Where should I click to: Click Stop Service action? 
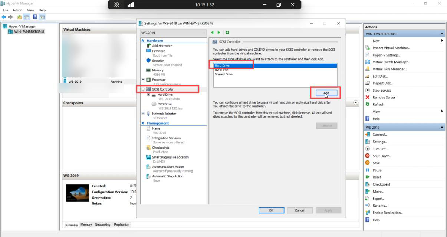pos(382,91)
